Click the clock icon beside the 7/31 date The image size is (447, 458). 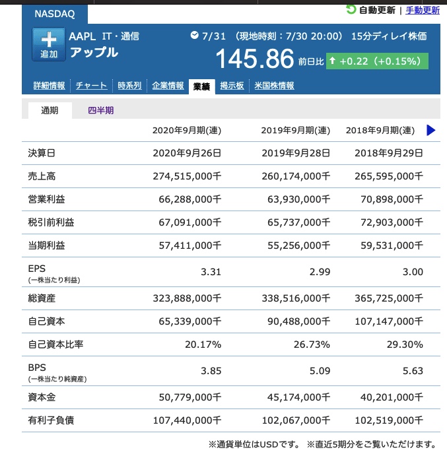click(194, 36)
